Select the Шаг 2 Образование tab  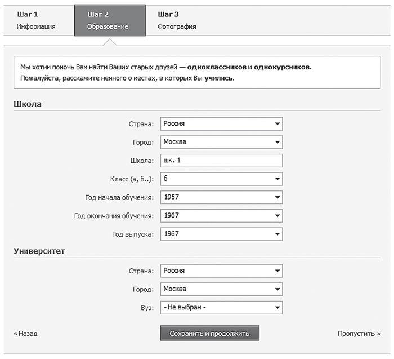(110, 20)
